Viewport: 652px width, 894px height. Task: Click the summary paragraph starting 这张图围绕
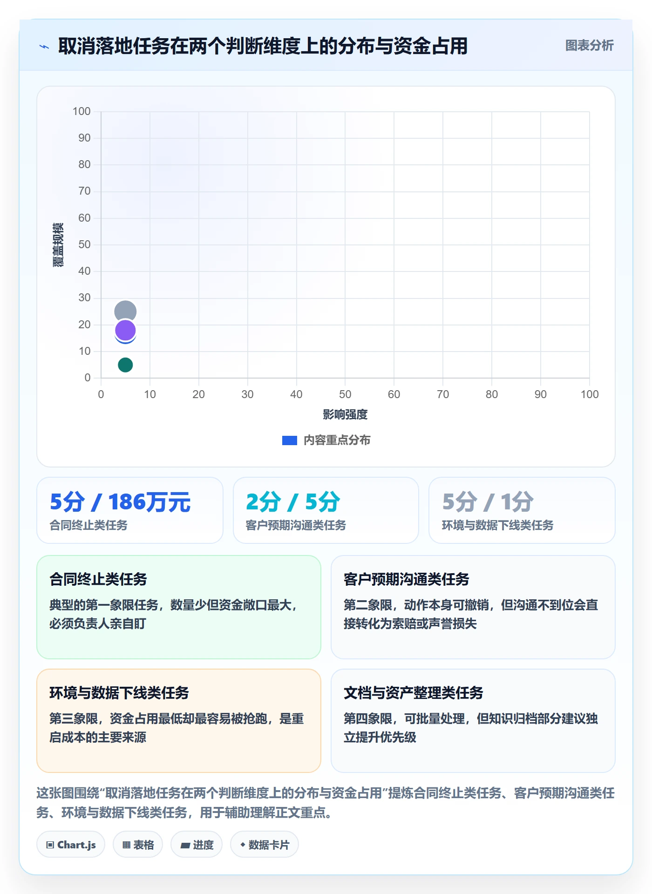point(326,803)
